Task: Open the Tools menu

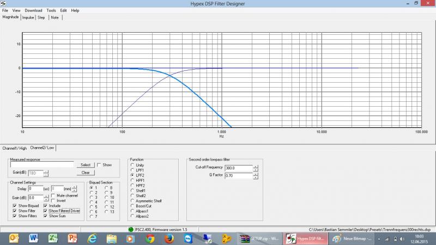Action: pos(51,10)
